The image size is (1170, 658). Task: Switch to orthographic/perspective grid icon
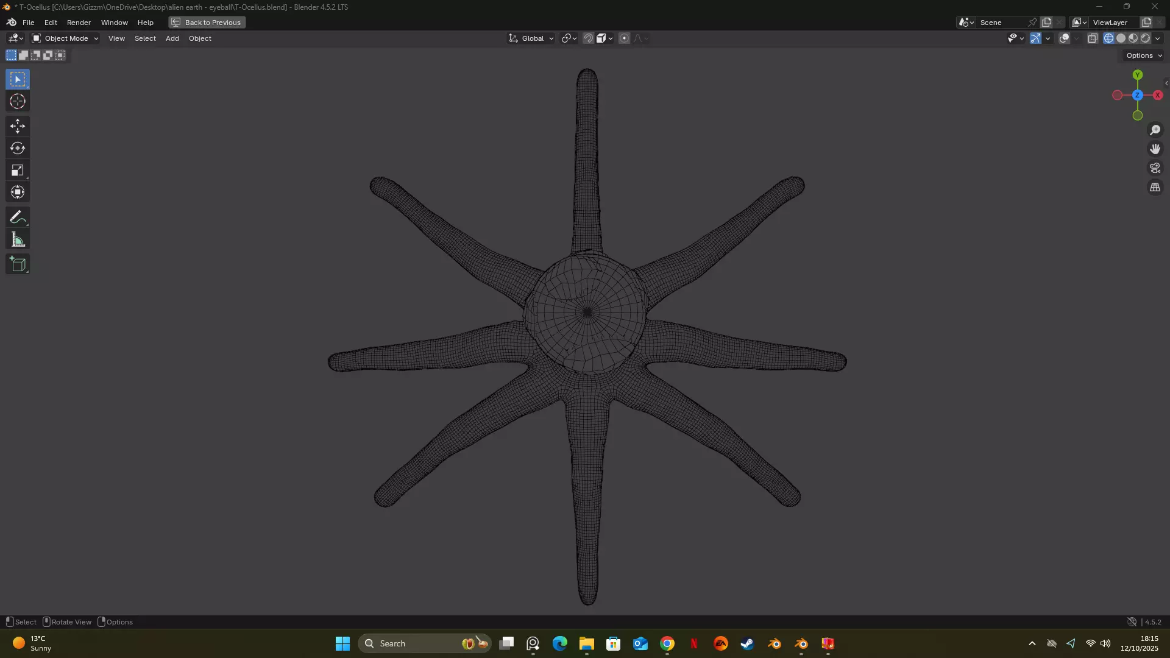[1155, 188]
